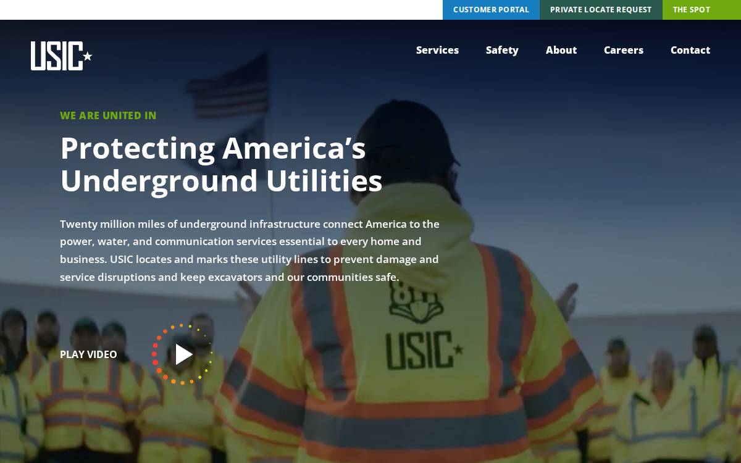Click the heading "Protecting America's Underground Utilities"
This screenshot has height=463, width=741.
[x=221, y=165]
